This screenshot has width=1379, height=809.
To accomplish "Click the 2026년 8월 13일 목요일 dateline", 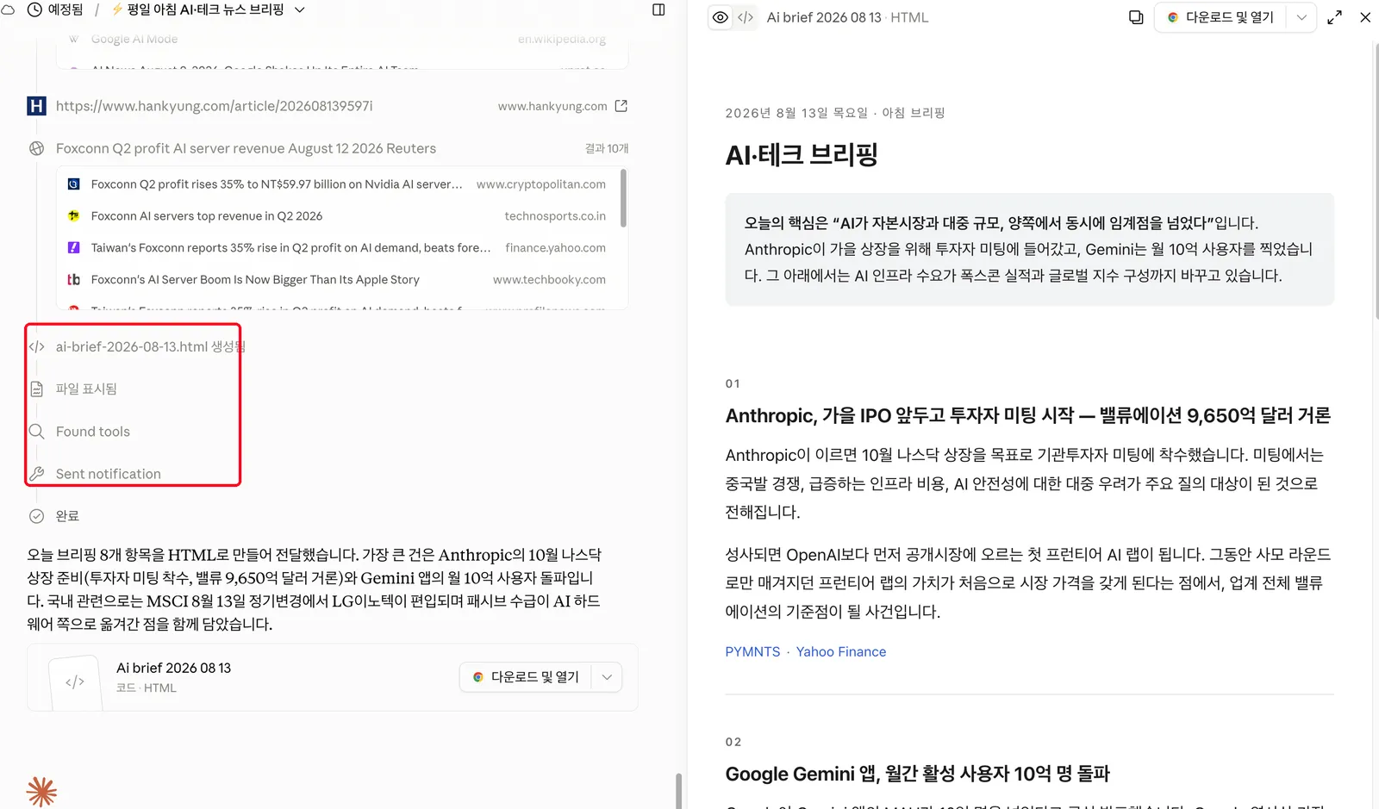I will [834, 113].
